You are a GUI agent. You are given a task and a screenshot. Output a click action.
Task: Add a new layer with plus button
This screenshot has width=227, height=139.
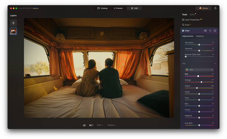pos(13,23)
